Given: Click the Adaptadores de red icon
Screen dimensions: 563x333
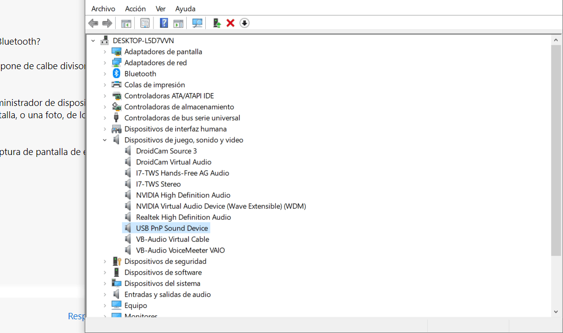Looking at the screenshot, I should (116, 62).
